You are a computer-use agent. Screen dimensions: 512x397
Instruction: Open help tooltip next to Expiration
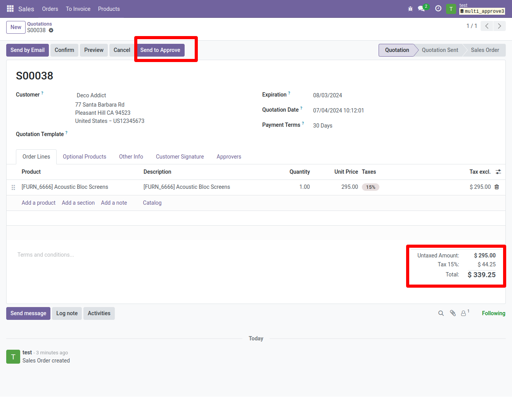tap(289, 93)
